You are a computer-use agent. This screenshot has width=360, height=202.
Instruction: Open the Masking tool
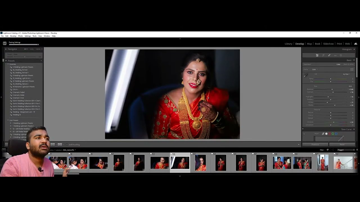coord(341,55)
